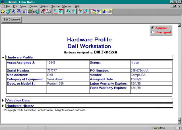Image resolution: width=182 pixels, height=130 pixels.
Task: Click the Category value Workstation
Action: click(x=55, y=79)
